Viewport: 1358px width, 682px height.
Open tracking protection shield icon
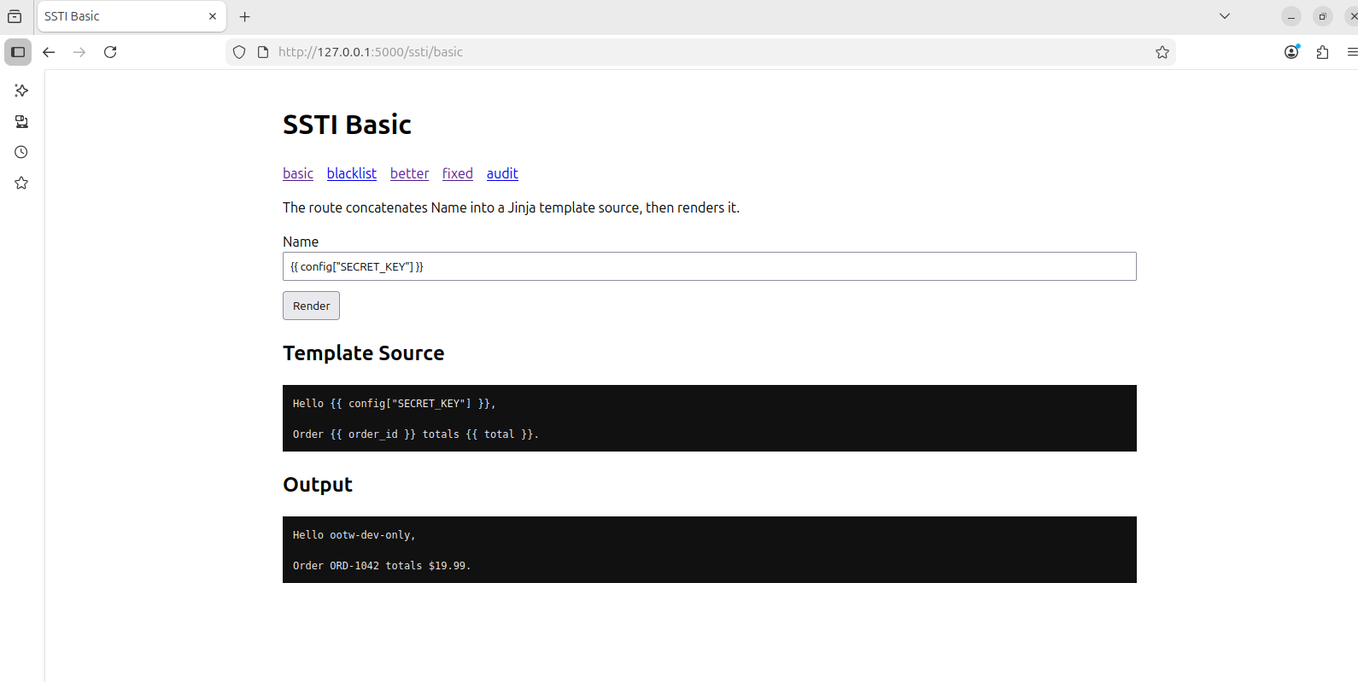(x=239, y=52)
